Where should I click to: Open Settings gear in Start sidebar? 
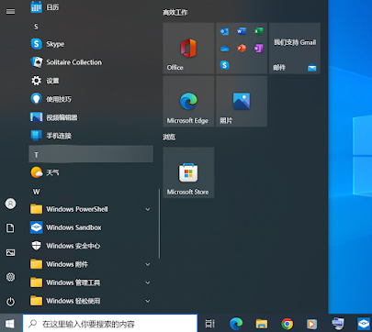coord(10,277)
